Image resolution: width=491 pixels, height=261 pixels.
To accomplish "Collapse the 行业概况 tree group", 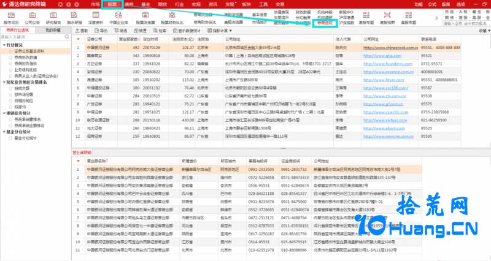I will coord(4,45).
